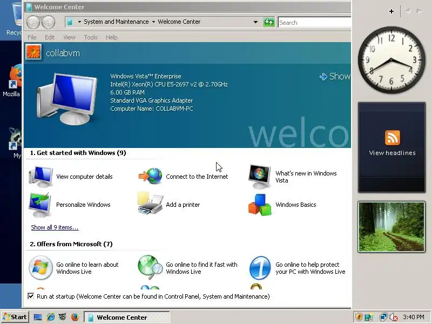This screenshot has height=324, width=432.
Task: Click sidebar previous page arrow
Action: 408,11
